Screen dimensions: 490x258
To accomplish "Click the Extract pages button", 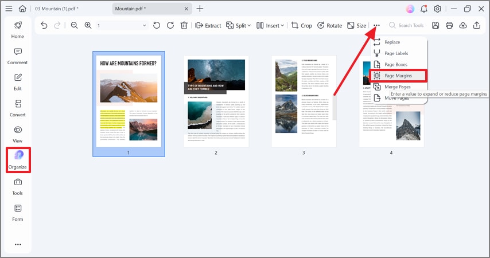I will click(x=208, y=25).
